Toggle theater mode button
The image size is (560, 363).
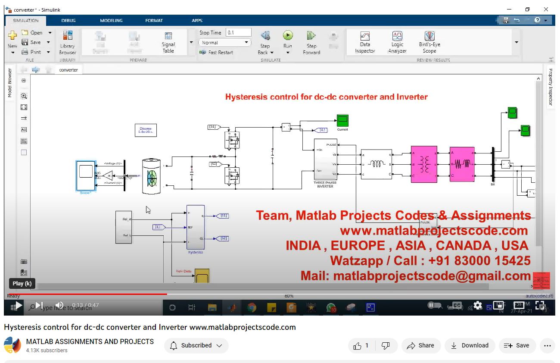(x=519, y=306)
